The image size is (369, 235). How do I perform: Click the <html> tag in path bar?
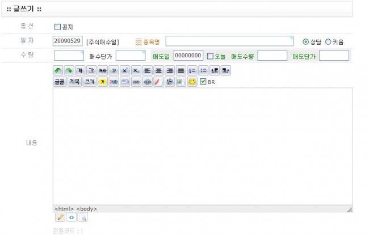coord(64,209)
